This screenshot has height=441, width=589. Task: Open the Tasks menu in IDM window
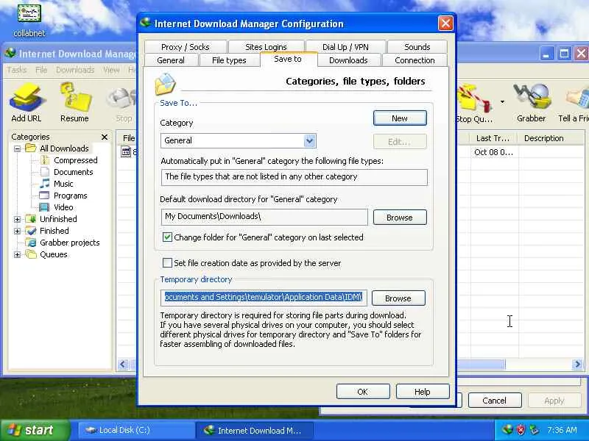[16, 70]
